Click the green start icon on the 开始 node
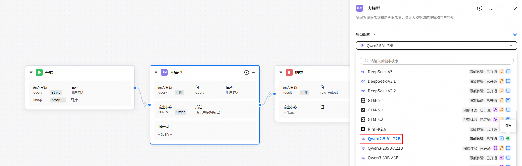 tap(39, 72)
